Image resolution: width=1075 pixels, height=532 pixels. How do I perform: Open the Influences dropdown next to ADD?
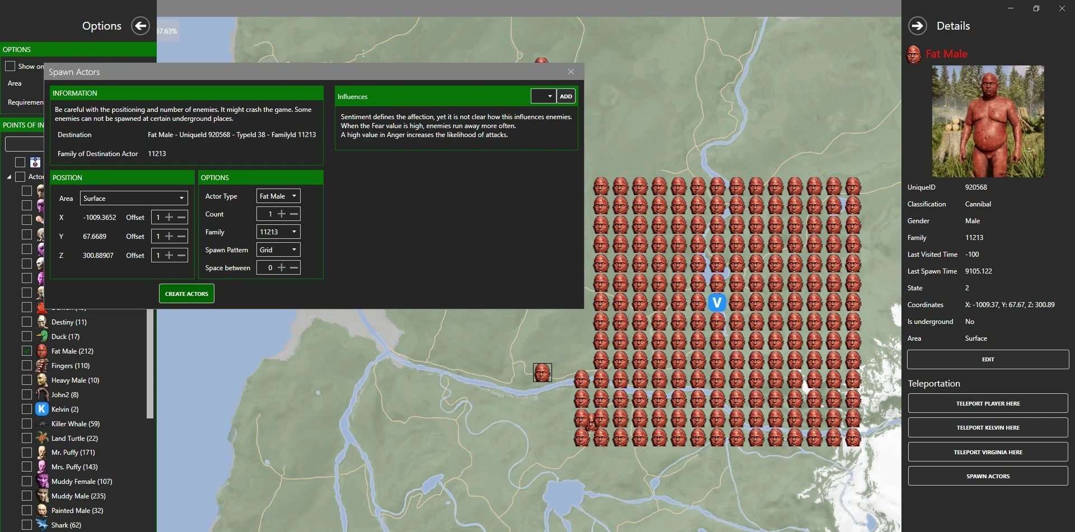pos(543,96)
